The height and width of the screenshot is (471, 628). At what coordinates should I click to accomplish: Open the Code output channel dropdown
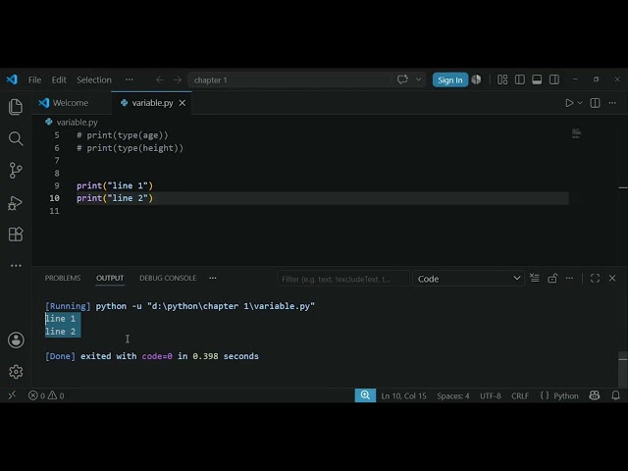[x=468, y=279]
